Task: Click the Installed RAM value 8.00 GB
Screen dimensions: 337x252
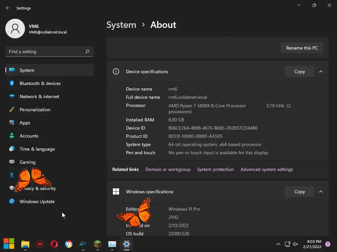Action: coord(176,120)
